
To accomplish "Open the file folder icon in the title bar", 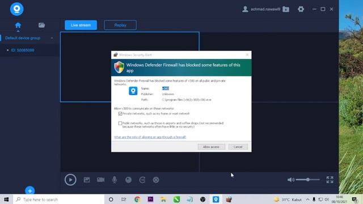I will 286,9.
